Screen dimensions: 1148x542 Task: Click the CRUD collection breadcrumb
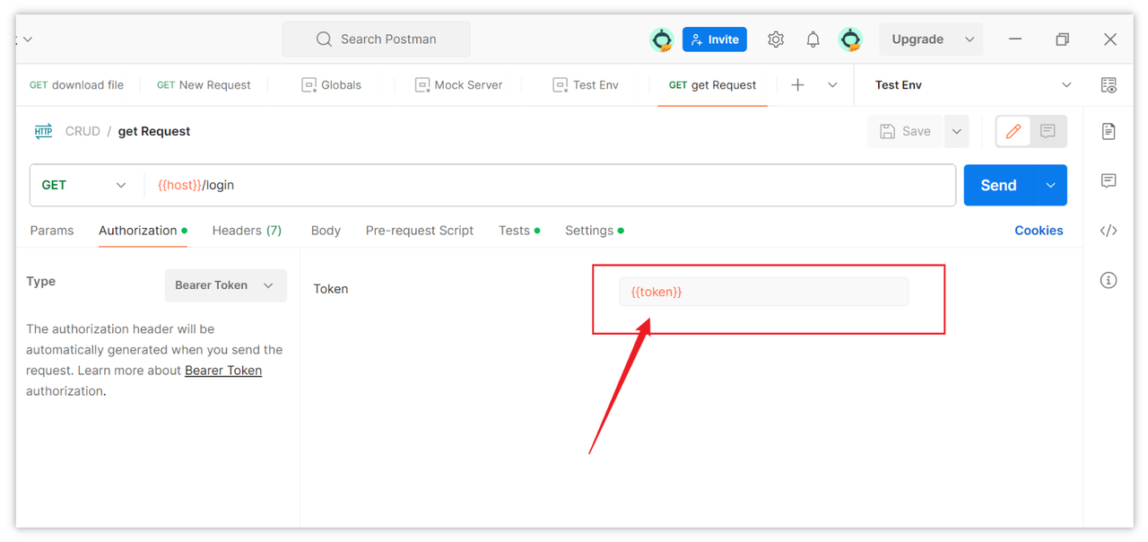pos(83,131)
